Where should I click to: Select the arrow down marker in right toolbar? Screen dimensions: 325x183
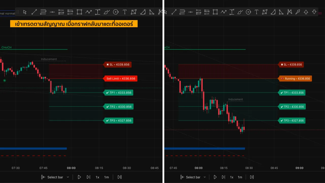(314, 12)
